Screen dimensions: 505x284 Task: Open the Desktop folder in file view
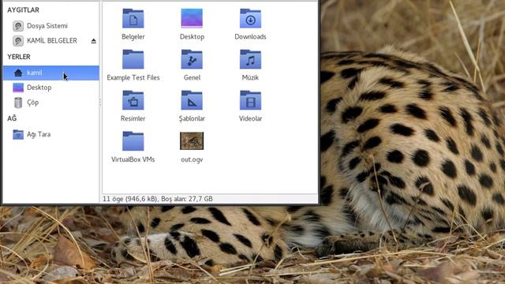click(x=192, y=18)
